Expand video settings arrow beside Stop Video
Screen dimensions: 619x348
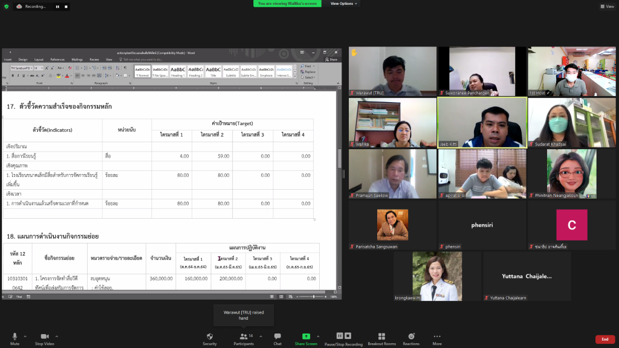pos(57,336)
